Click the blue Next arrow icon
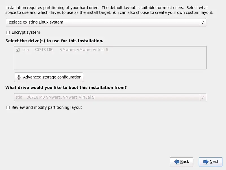 206,161
